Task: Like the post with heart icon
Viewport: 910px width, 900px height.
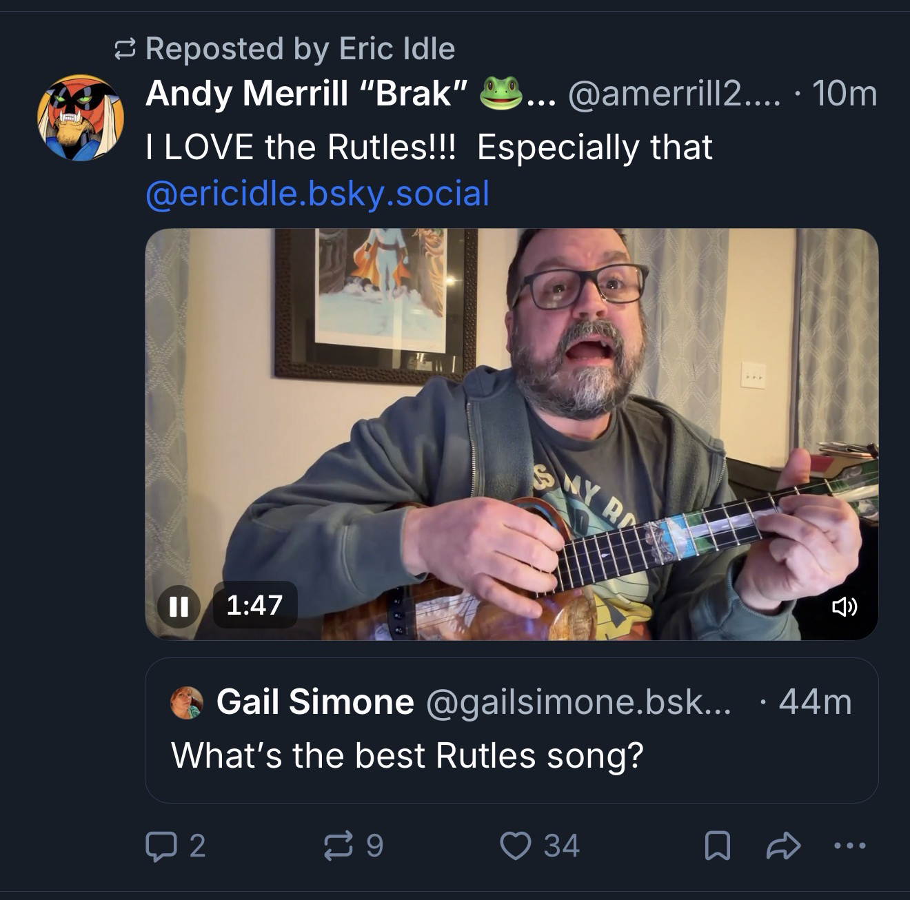Action: [515, 846]
